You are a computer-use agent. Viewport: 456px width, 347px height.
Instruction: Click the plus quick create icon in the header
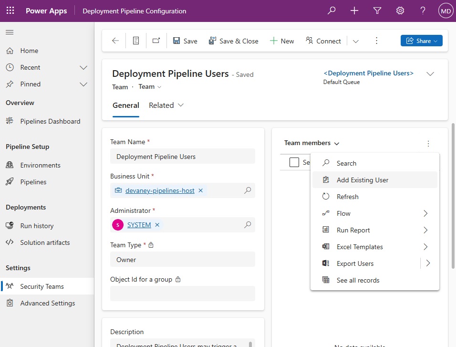coord(354,11)
